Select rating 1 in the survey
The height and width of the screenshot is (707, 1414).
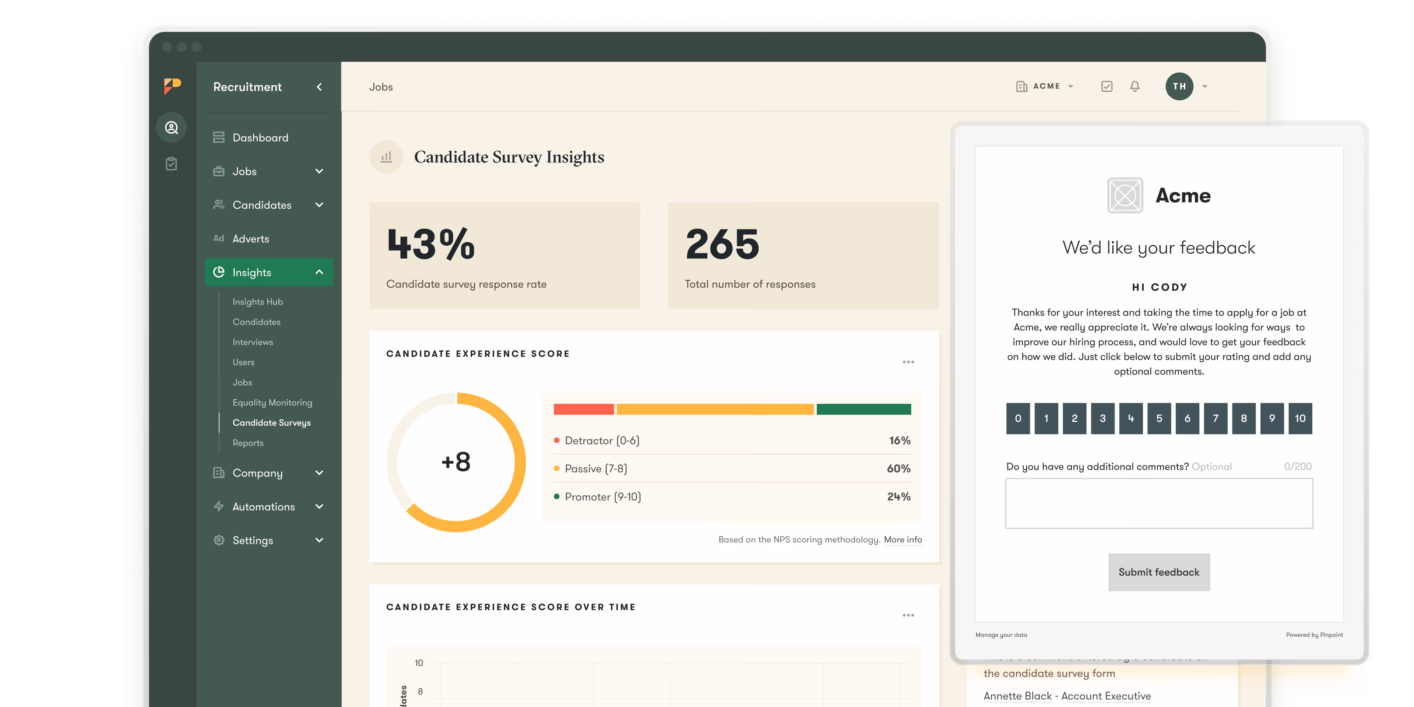click(1046, 419)
